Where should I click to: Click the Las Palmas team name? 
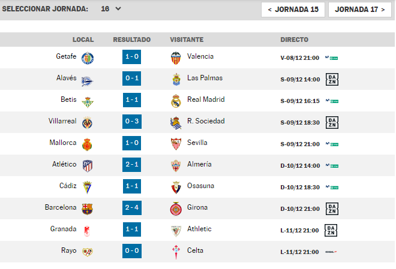click(205, 78)
